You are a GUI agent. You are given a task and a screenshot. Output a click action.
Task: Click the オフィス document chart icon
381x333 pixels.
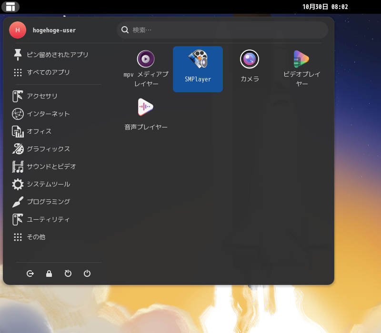tap(18, 131)
